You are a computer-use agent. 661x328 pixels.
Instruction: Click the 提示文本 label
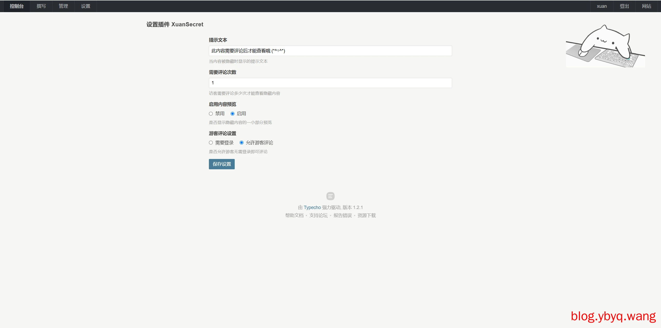point(218,40)
